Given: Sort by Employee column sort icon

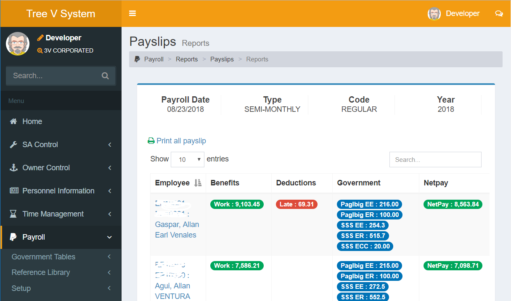Looking at the screenshot, I should 198,183.
